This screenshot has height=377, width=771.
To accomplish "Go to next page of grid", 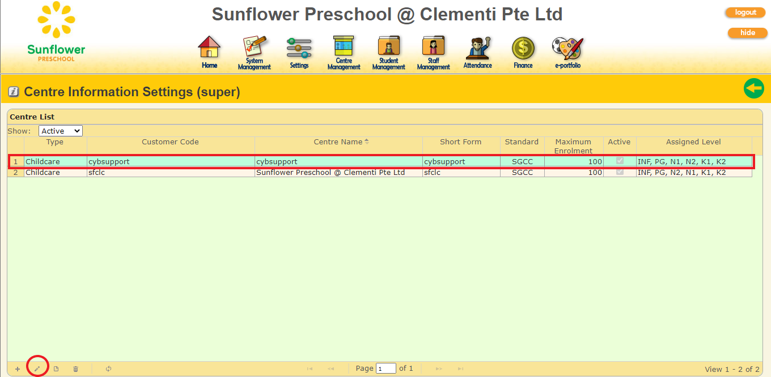I will coord(439,369).
